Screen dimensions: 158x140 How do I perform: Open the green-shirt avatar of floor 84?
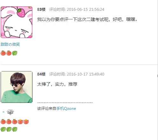click(x=17, y=87)
